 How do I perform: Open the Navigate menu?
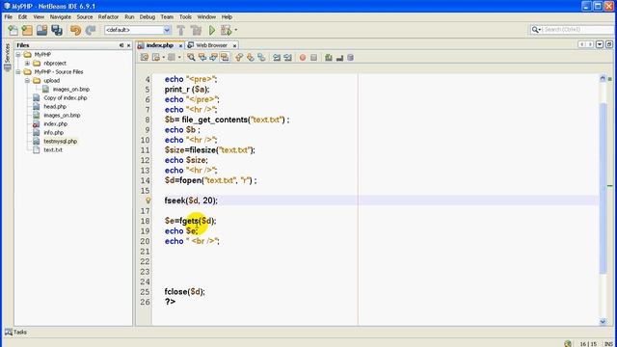(x=60, y=17)
